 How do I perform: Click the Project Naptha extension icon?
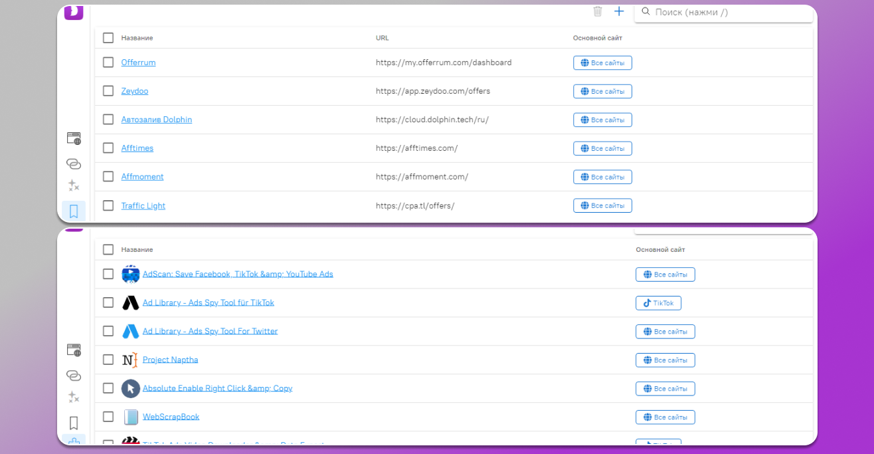(130, 360)
